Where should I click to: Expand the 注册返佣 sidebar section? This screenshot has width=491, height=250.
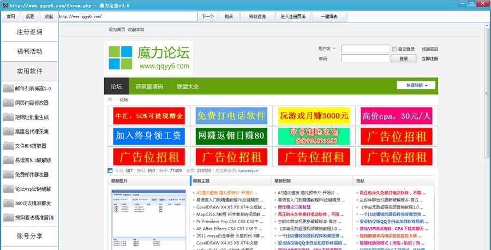click(29, 32)
